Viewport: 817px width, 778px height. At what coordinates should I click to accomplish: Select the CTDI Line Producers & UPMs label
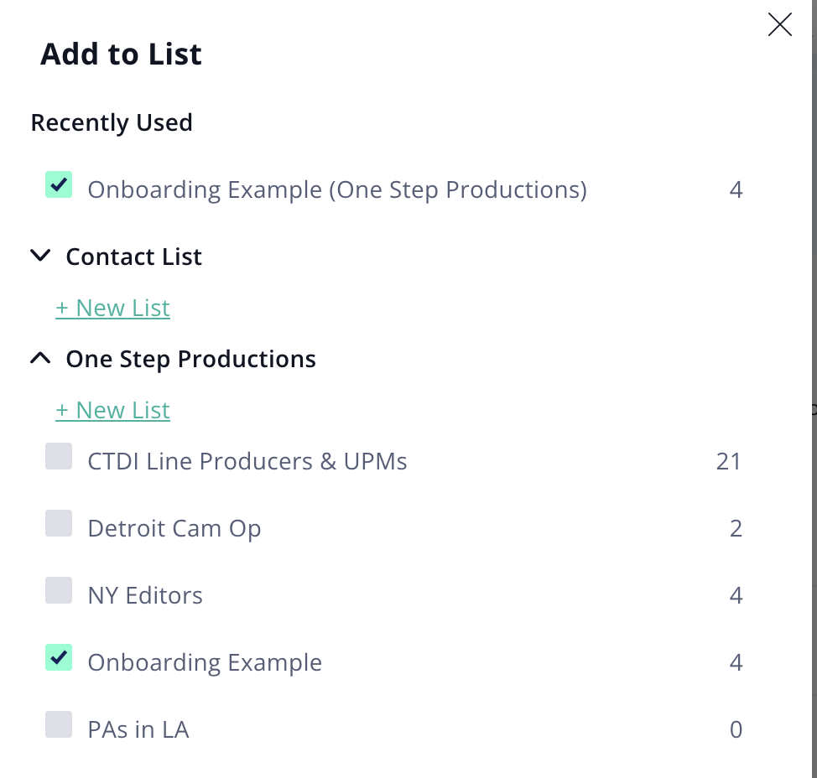click(247, 461)
